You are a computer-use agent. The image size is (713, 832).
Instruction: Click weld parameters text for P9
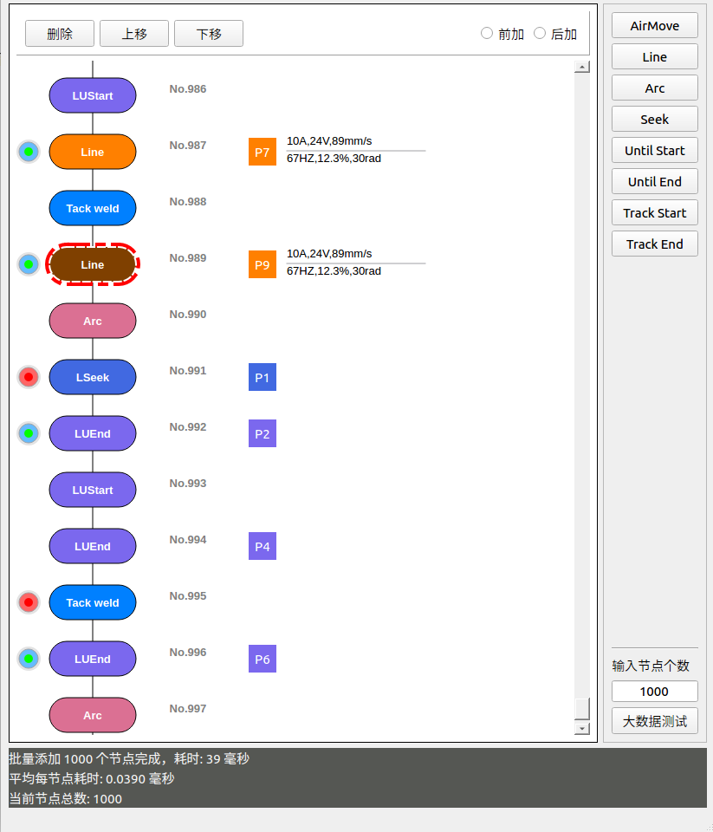pos(355,262)
